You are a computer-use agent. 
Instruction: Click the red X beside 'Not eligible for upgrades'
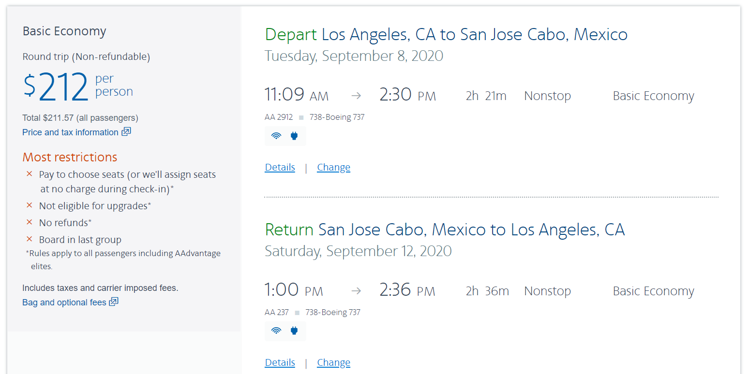[x=30, y=205]
